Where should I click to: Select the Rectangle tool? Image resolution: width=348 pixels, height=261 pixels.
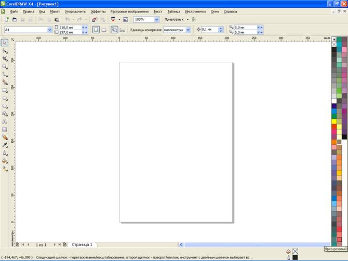5,90
